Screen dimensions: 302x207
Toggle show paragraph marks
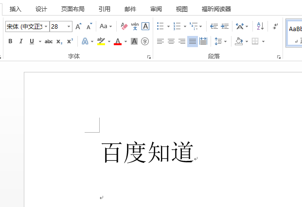275,26
